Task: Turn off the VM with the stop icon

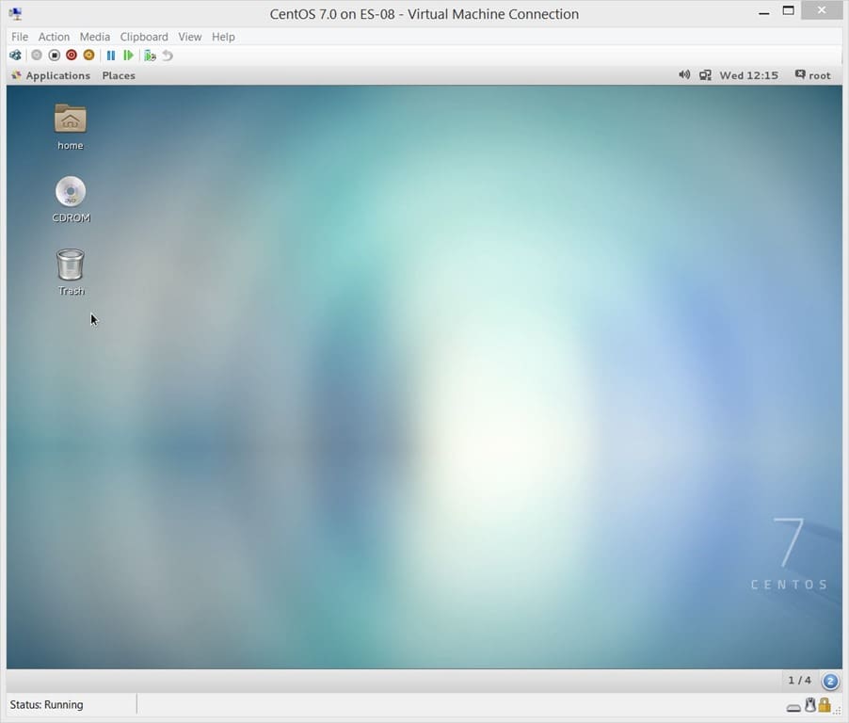Action: (x=55, y=56)
